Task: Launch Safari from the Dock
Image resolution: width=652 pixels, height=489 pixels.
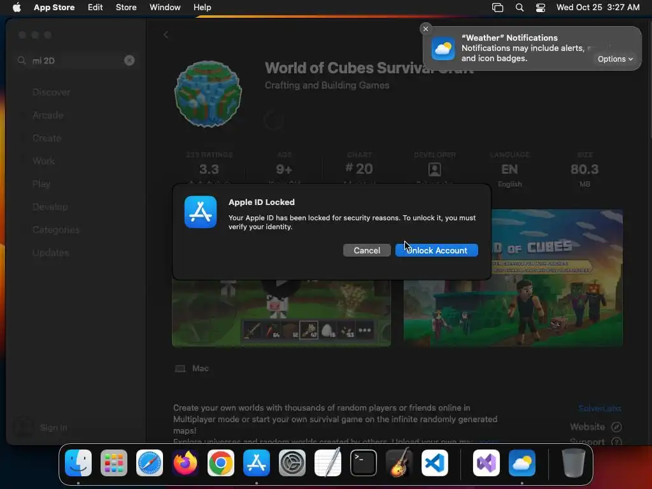Action: tap(150, 463)
